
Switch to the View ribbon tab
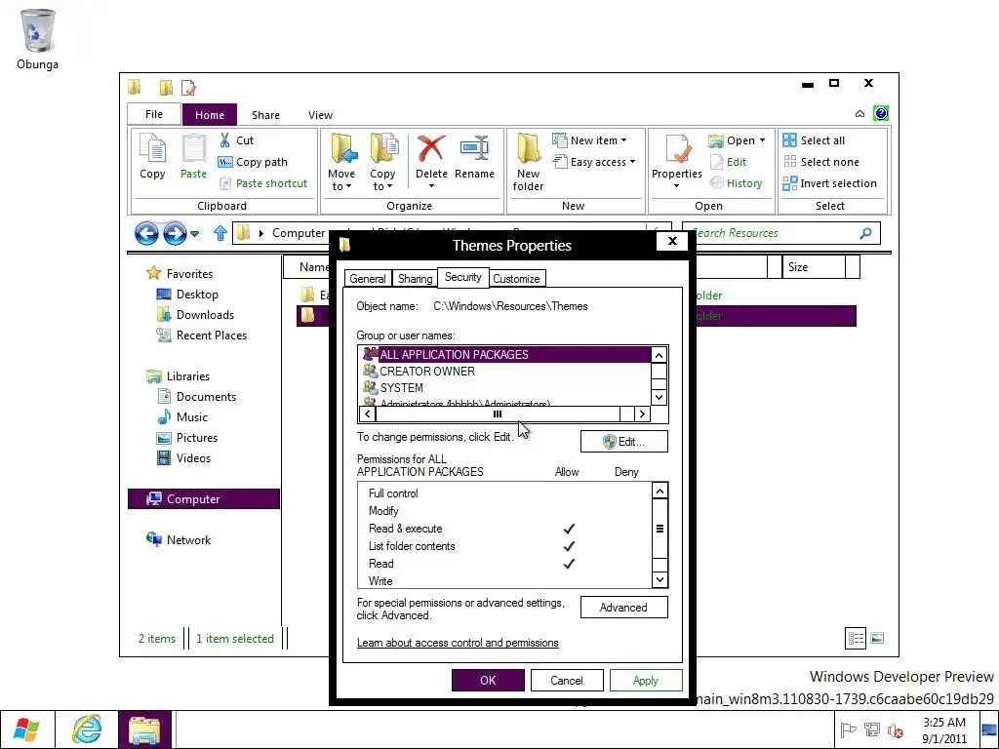[x=320, y=115]
